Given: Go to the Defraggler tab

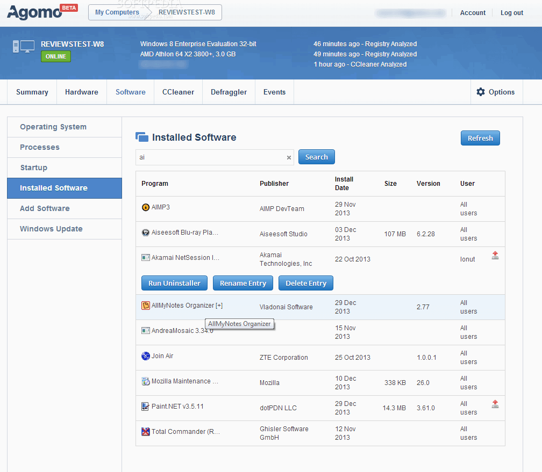Looking at the screenshot, I should tap(229, 92).
